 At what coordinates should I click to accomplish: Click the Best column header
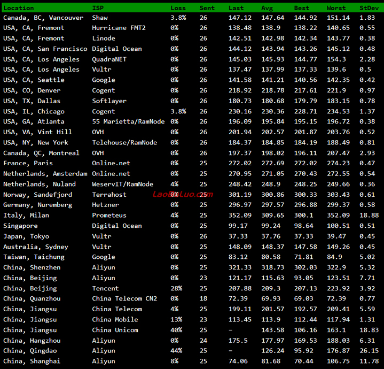click(x=302, y=8)
